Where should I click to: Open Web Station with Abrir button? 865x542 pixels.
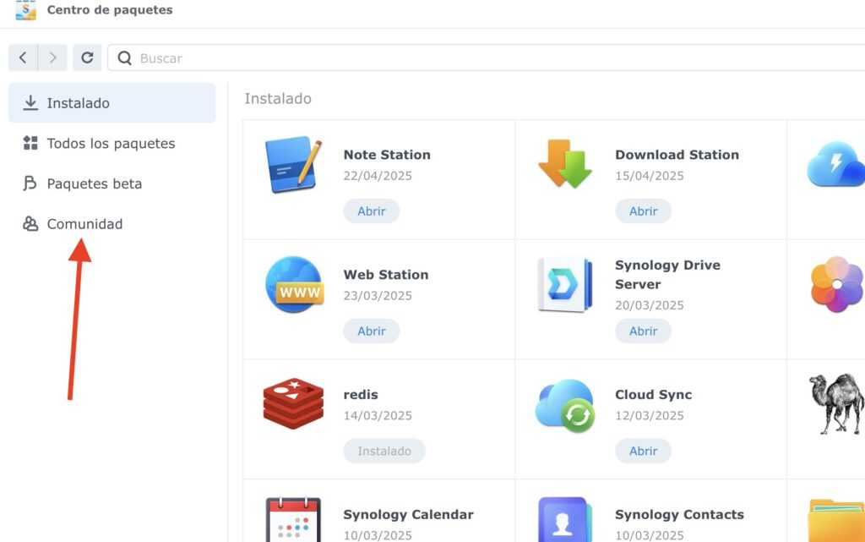point(372,331)
